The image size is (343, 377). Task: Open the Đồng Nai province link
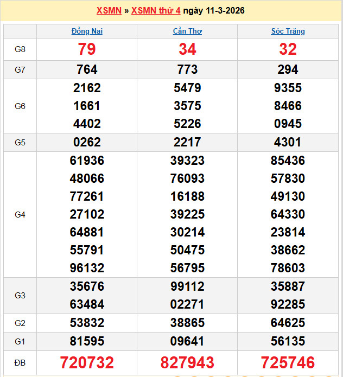pyautogui.click(x=87, y=31)
